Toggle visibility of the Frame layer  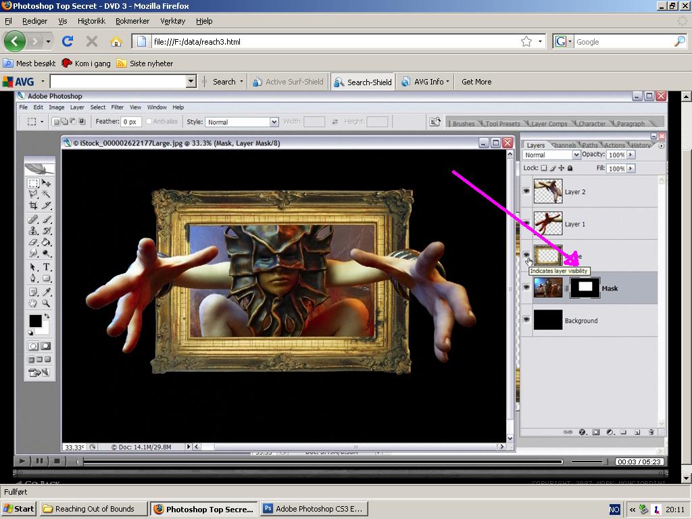coord(526,255)
